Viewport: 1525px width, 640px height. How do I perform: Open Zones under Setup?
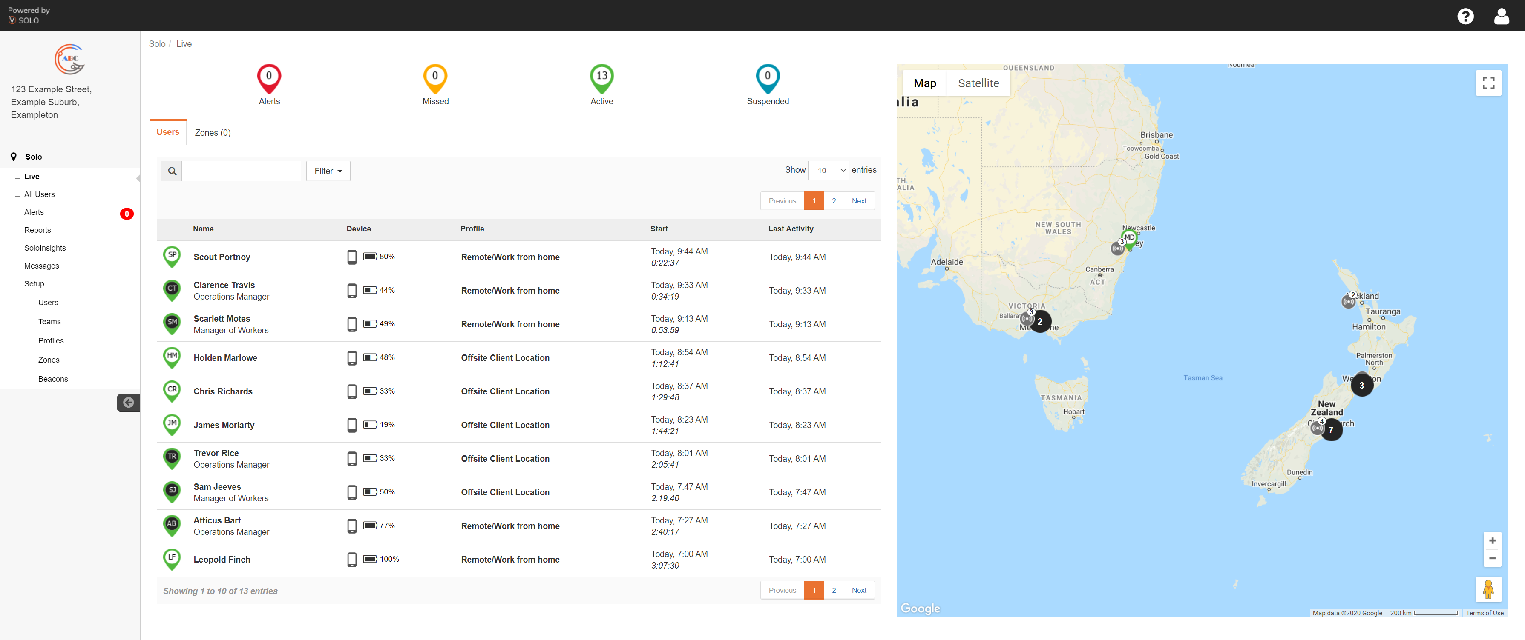point(49,360)
